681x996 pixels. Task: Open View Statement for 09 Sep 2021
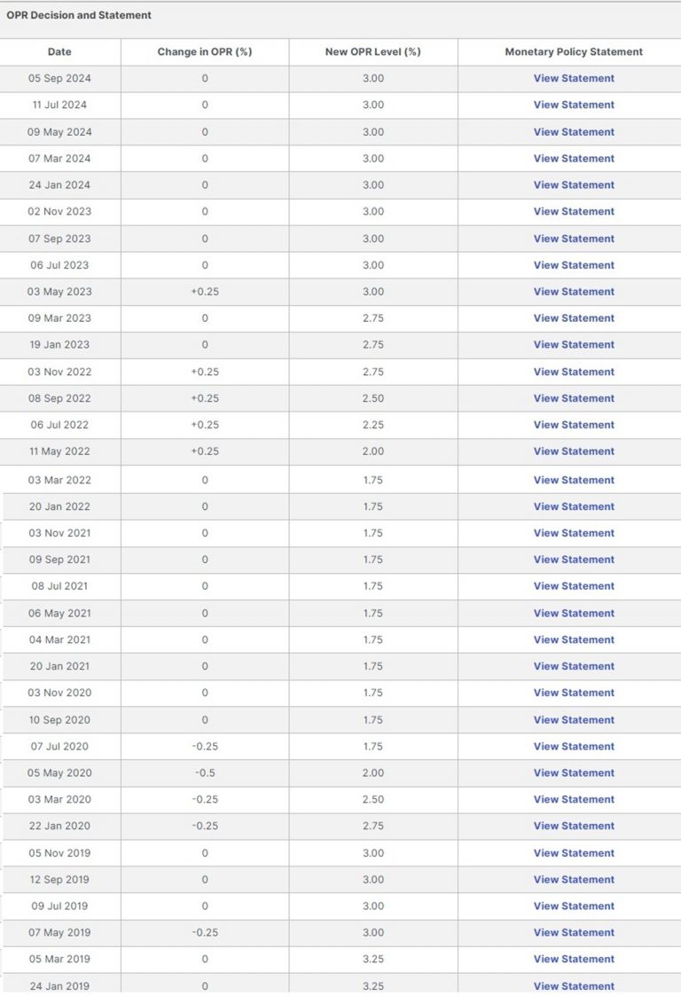574,560
